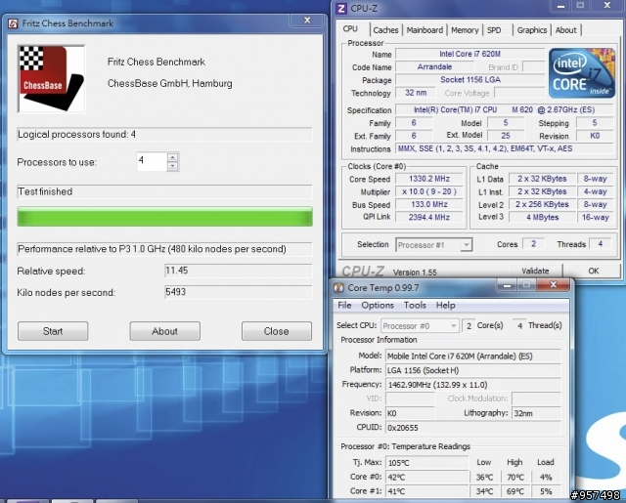626x503 pixels.
Task: Click the 'x 10.0 ( 9 - 20 )' multiplier value
Action: 429,191
